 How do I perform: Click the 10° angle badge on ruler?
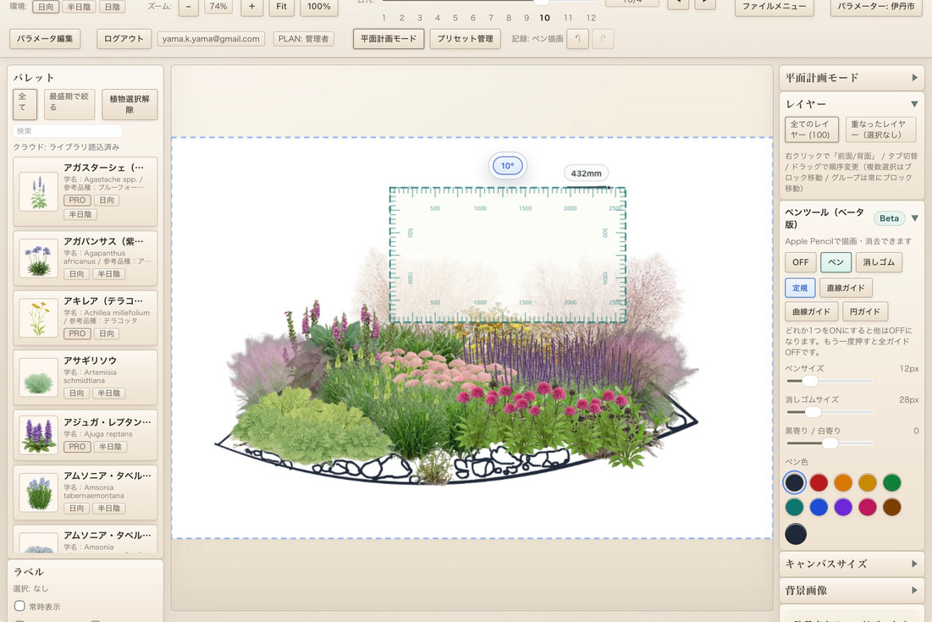[507, 166]
